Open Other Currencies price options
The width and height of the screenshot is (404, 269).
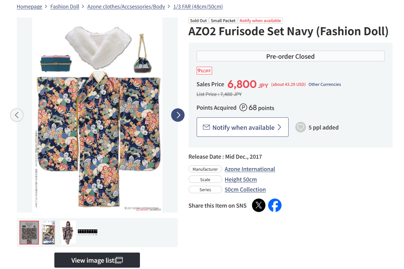coord(324,85)
